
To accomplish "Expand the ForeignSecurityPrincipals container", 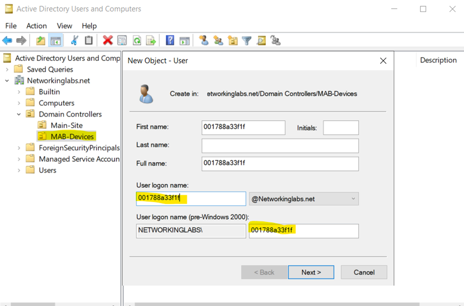I will [x=19, y=148].
